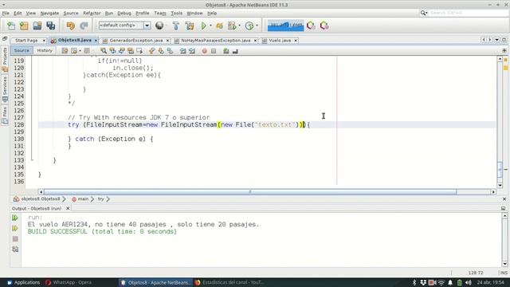Open the default config combo box
Viewport: 510px width, 287px height.
[x=124, y=26]
